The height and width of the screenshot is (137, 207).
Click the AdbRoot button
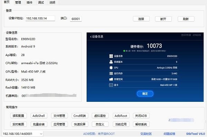click(121, 116)
